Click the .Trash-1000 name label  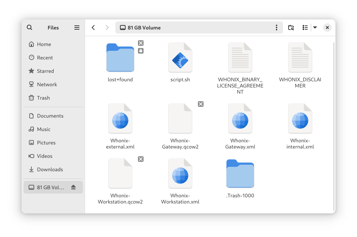[240, 196]
